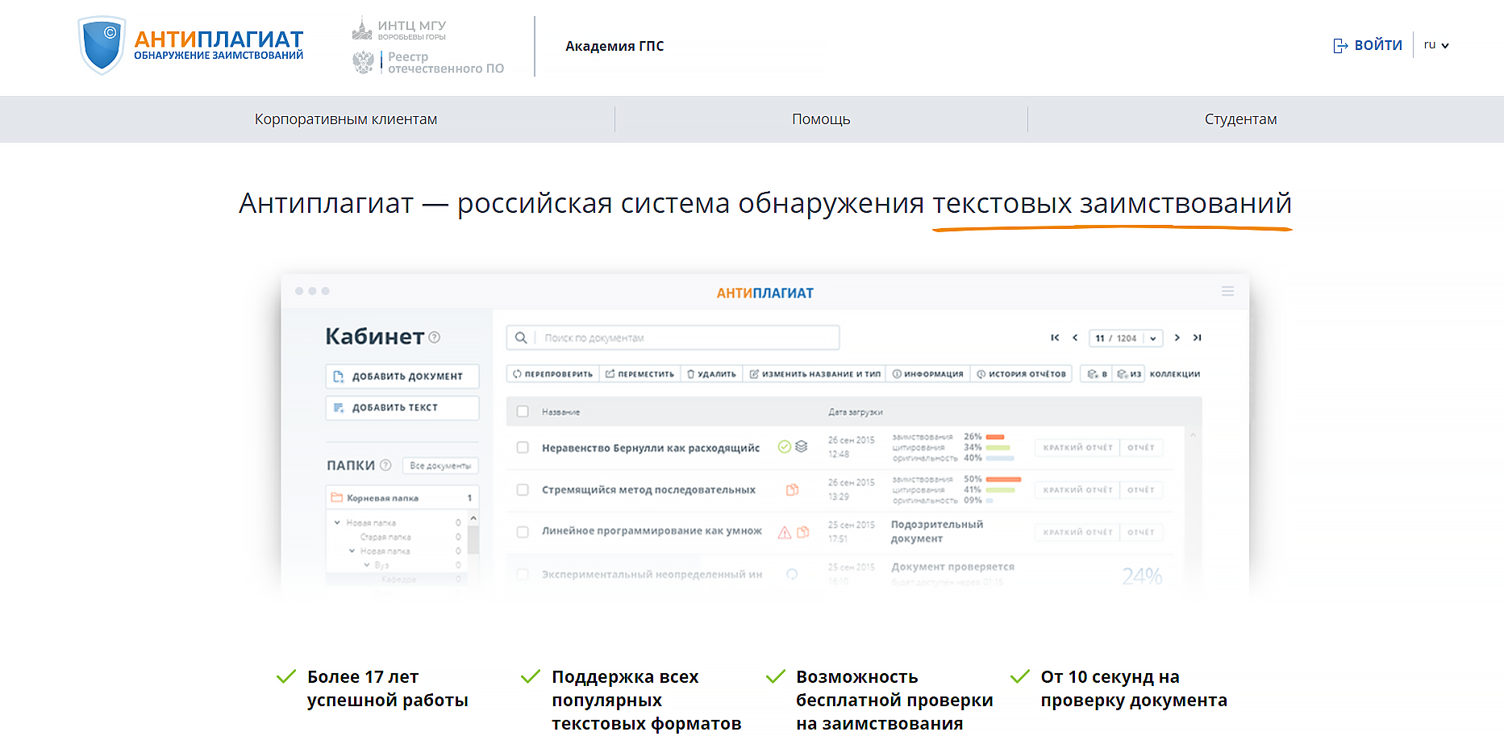
Task: Click the ИНТЦ МГУ logo
Action: tap(399, 29)
